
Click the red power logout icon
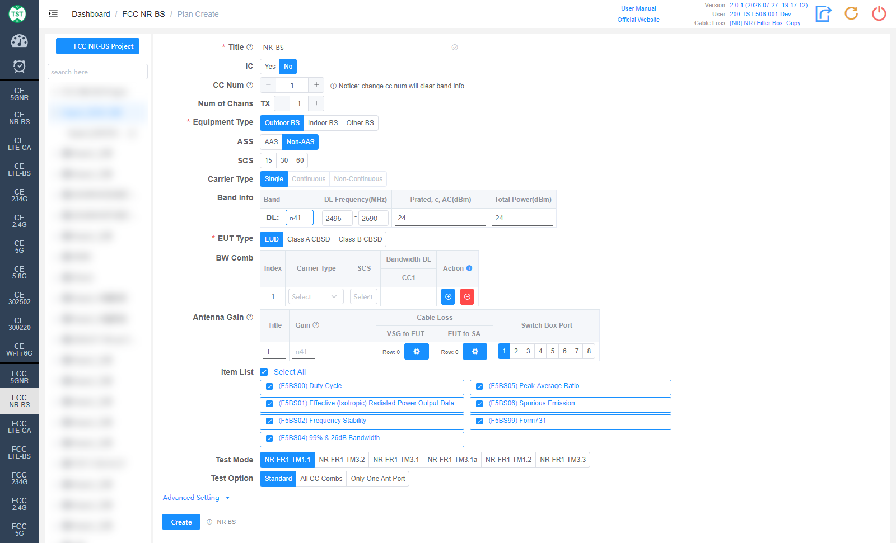tap(879, 13)
